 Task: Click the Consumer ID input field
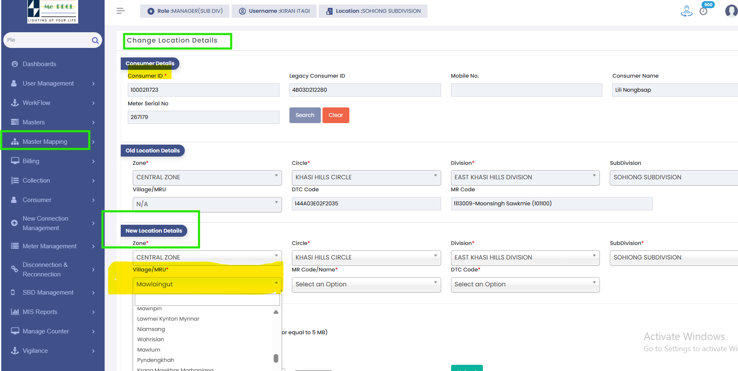tap(203, 90)
